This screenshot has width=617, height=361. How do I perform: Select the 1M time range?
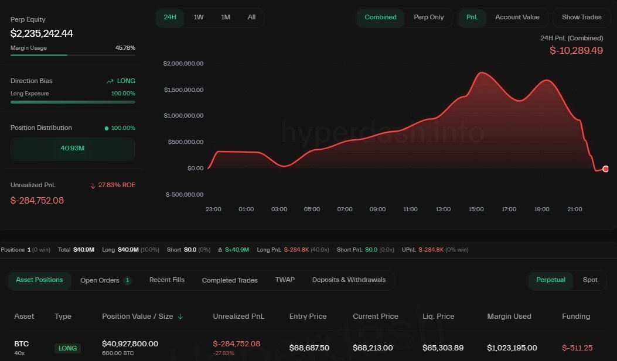pos(225,17)
